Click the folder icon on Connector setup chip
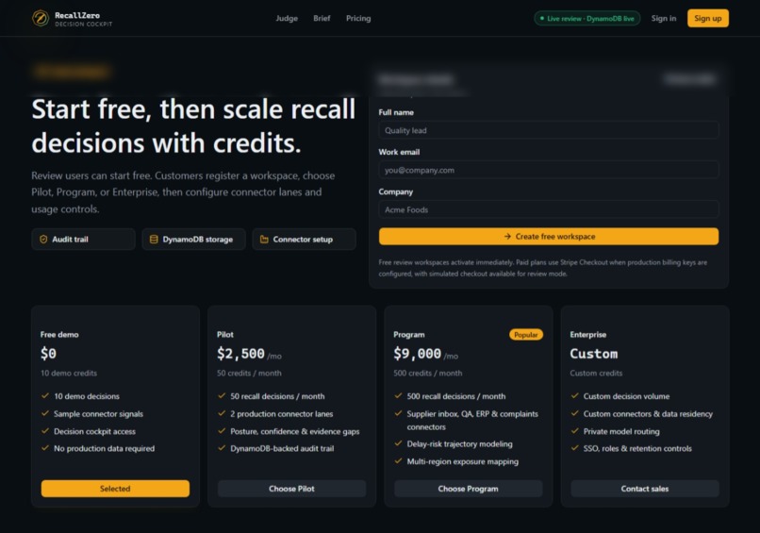 pos(264,239)
